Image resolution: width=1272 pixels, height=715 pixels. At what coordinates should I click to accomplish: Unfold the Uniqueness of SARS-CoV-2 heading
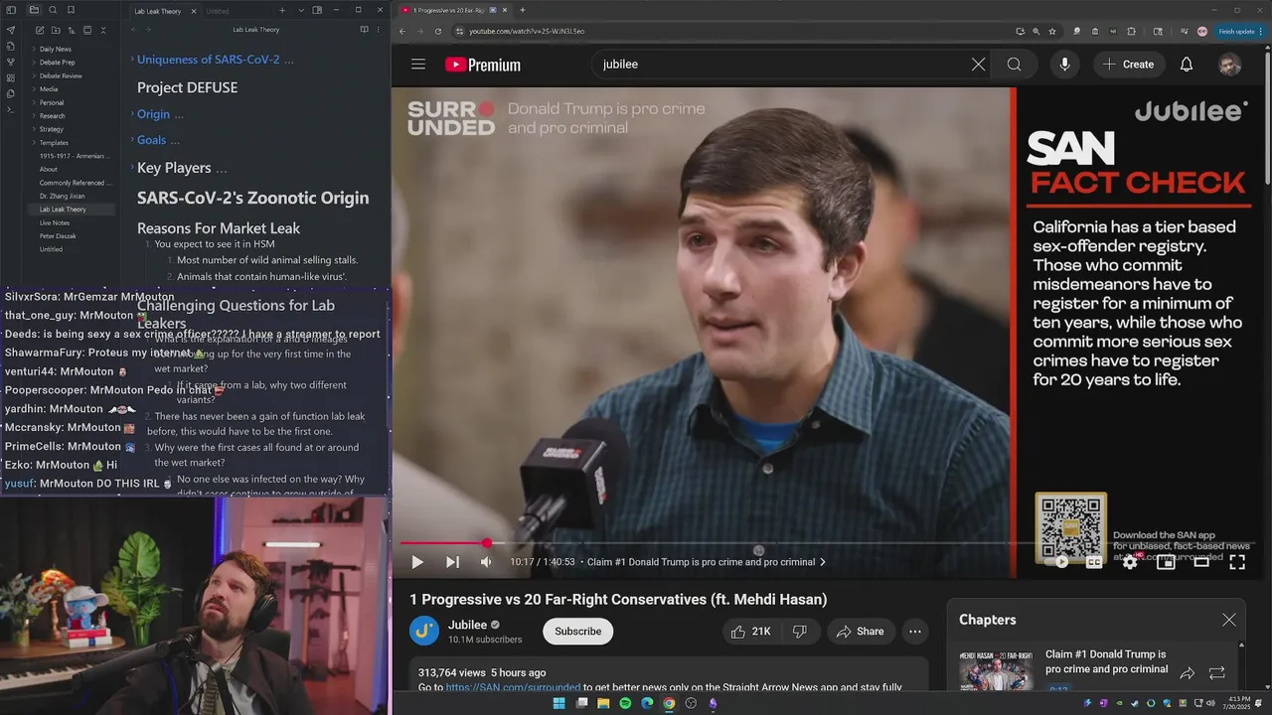coord(132,60)
